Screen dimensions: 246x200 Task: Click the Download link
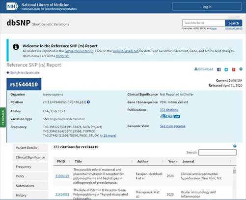(204, 69)
